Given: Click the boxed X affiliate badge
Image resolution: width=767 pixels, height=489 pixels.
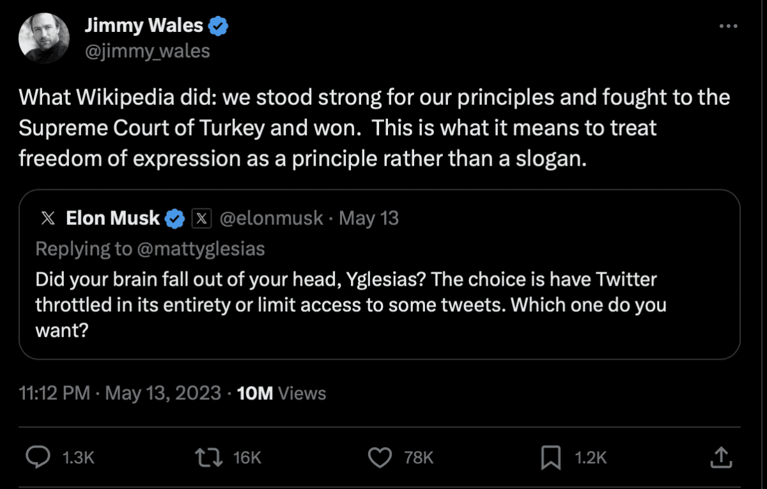Looking at the screenshot, I should 201,219.
